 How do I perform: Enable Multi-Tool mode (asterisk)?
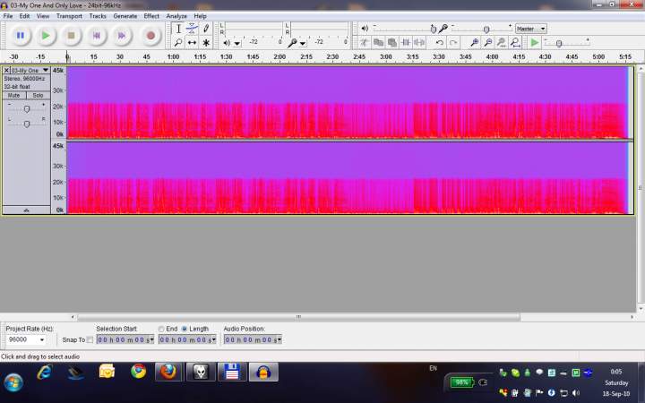point(206,42)
